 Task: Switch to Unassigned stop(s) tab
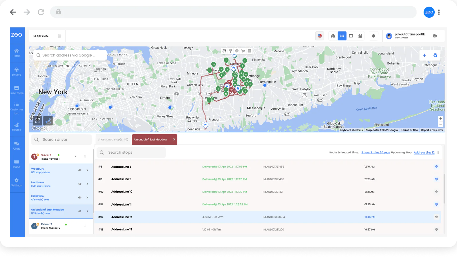113,140
